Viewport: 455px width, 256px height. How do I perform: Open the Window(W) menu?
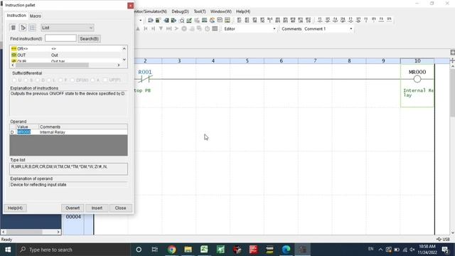tap(221, 11)
